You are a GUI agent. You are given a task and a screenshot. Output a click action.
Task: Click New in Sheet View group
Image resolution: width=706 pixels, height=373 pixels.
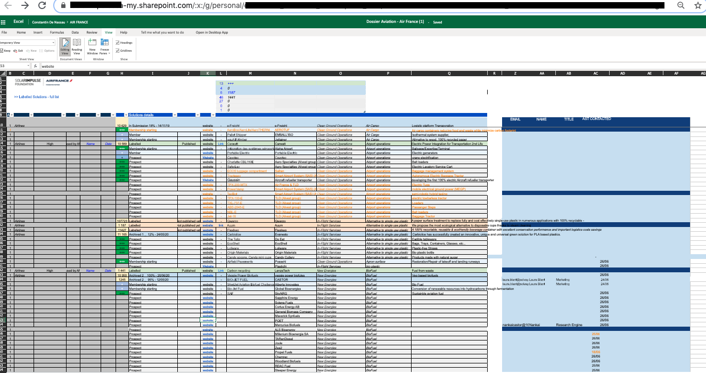32,51
